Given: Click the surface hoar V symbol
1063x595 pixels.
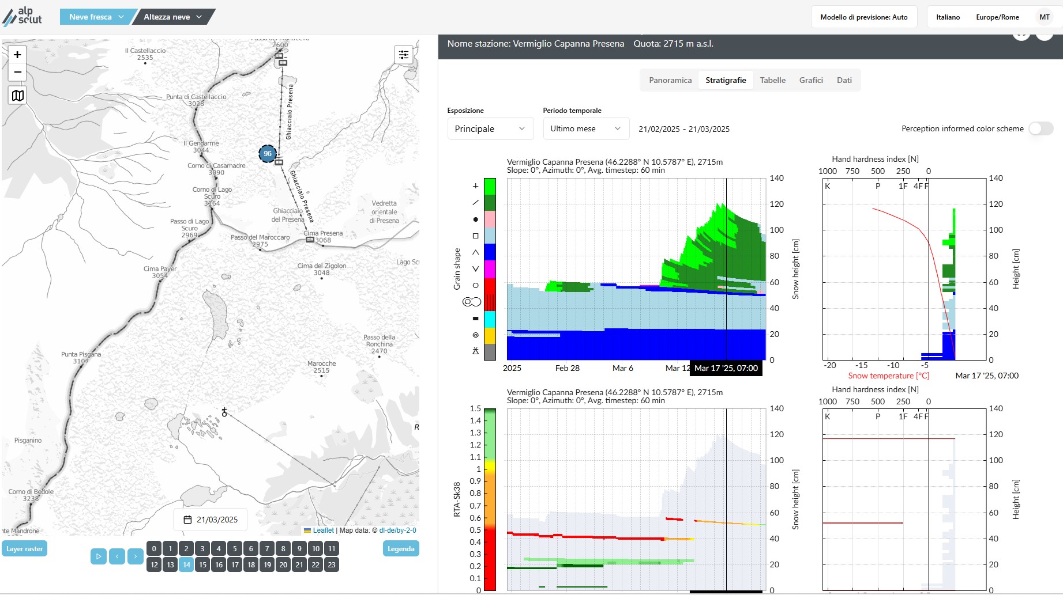Looking at the screenshot, I should pyautogui.click(x=475, y=269).
